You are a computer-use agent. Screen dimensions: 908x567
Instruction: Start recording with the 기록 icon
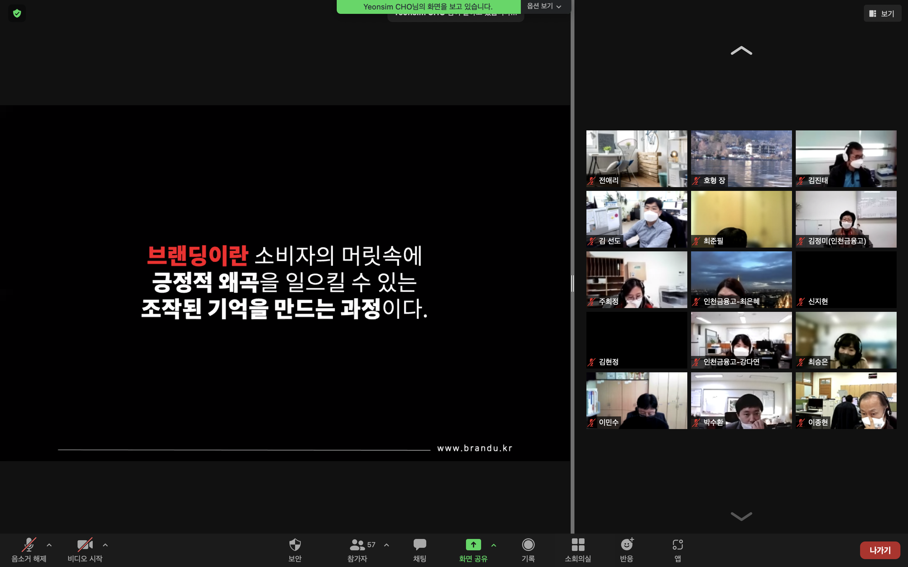[x=528, y=545]
